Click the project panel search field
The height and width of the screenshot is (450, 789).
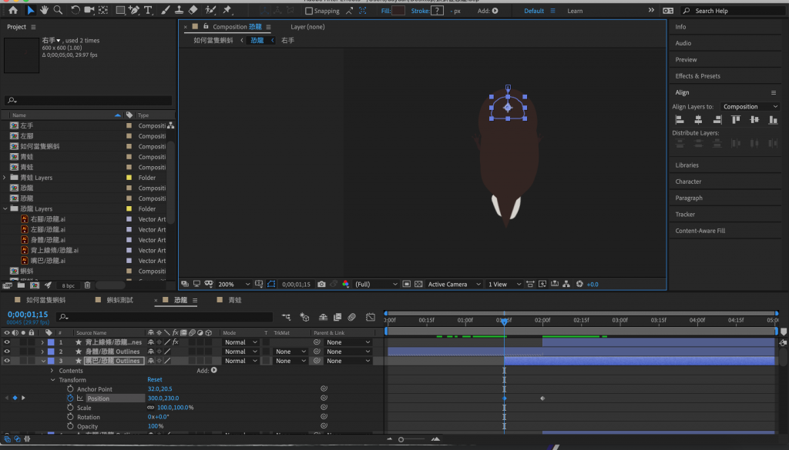(89, 101)
